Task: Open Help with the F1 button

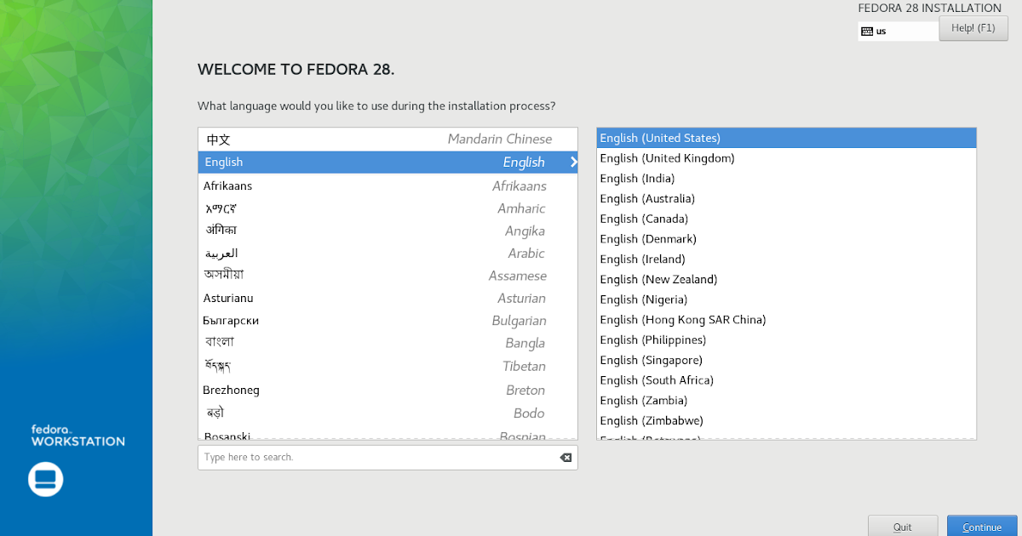Action: point(973,28)
